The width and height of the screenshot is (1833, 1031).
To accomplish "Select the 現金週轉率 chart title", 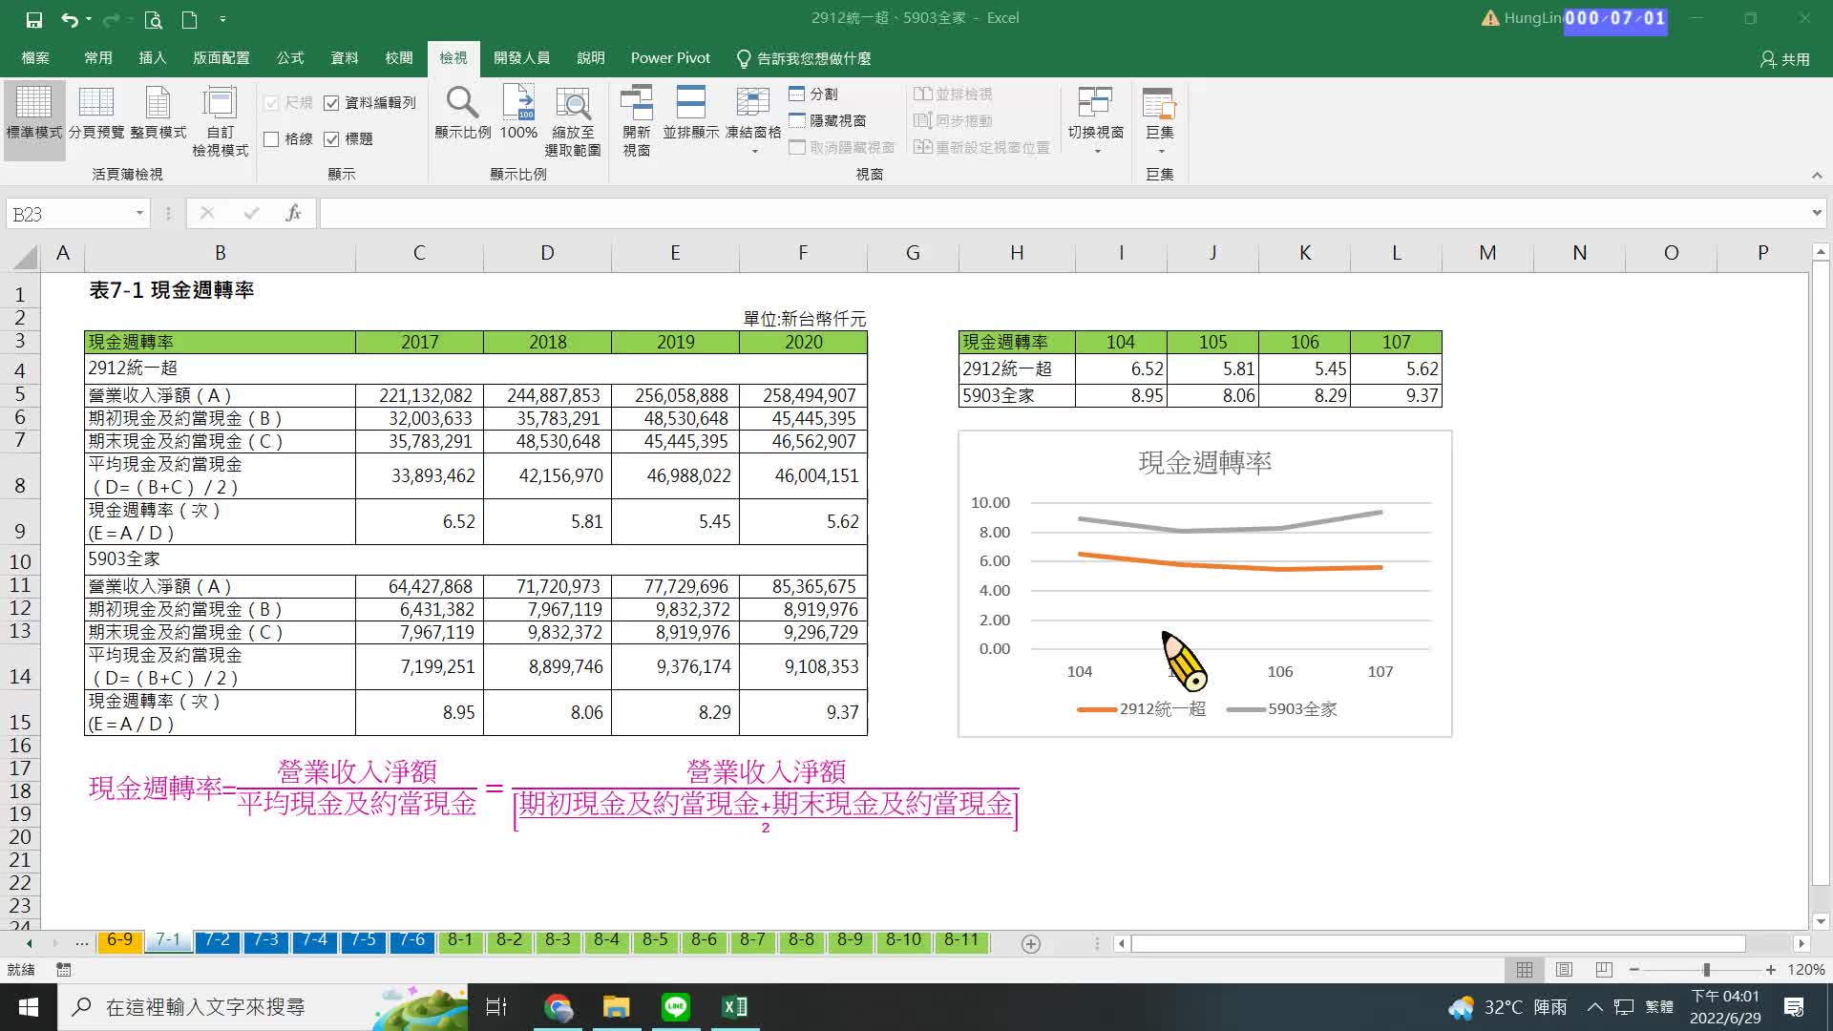I will 1205,463.
